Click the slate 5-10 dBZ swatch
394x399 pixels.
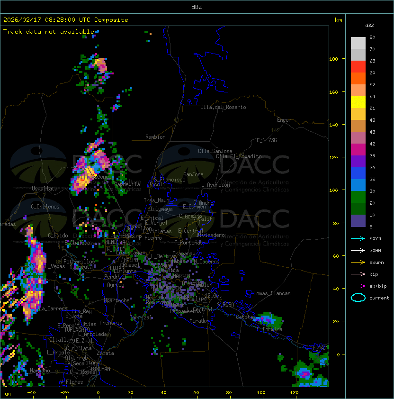(x=358, y=221)
